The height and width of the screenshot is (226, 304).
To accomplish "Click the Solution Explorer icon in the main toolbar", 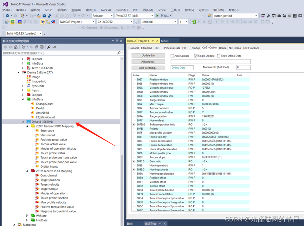I will (x=263, y=16).
